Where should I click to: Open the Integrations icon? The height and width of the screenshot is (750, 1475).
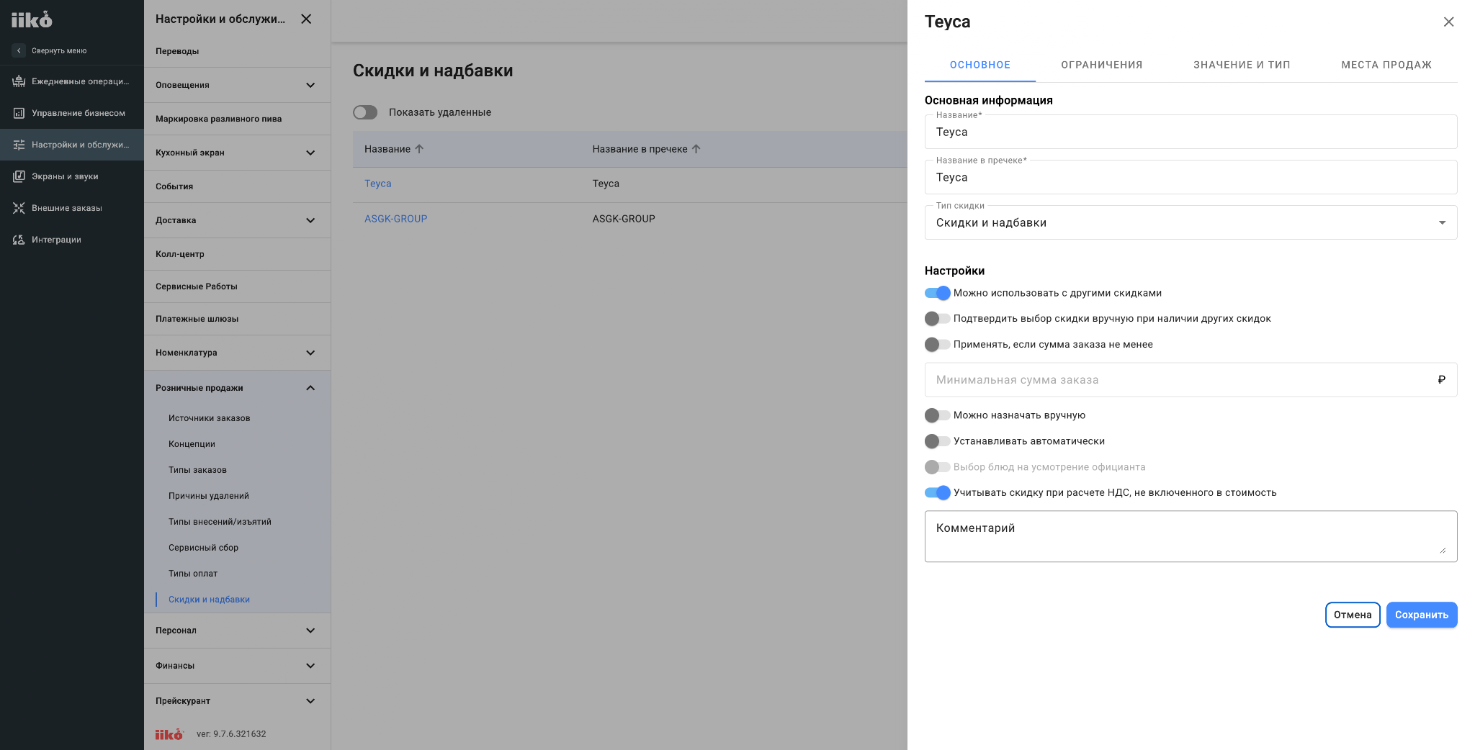click(x=19, y=240)
